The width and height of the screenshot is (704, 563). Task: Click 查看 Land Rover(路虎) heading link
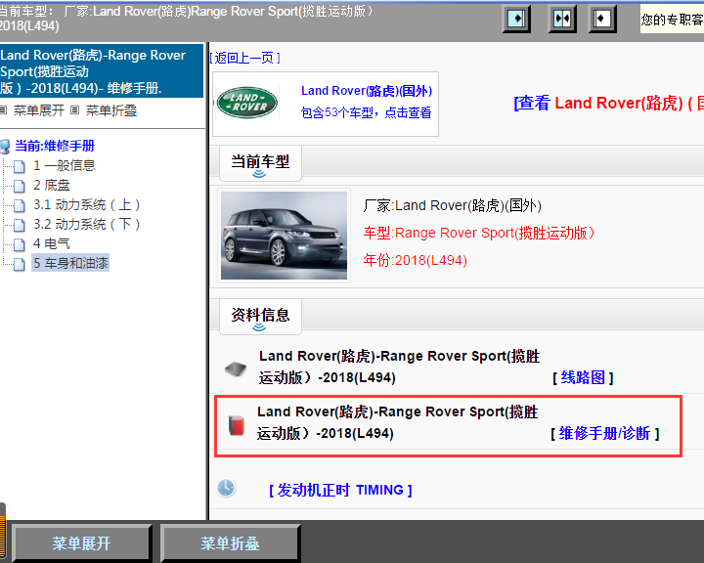(609, 104)
